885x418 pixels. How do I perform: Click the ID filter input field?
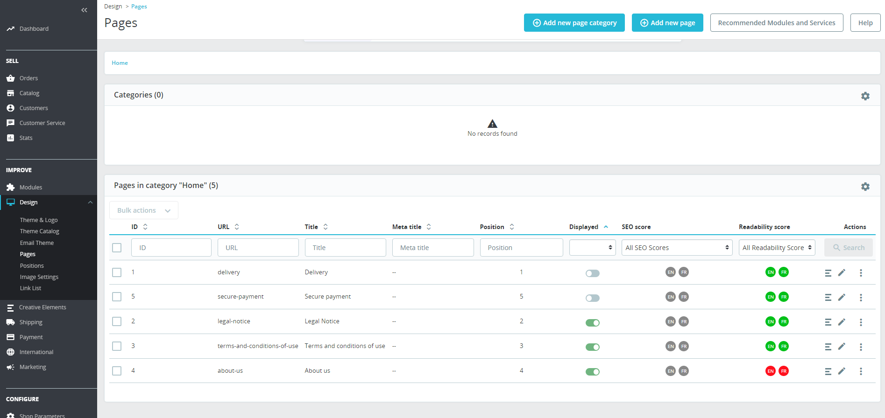[x=171, y=247]
